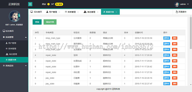Viewport: 192px width, 92px height.
Task: Delete row 6 处理中
Action: [x=175, y=67]
